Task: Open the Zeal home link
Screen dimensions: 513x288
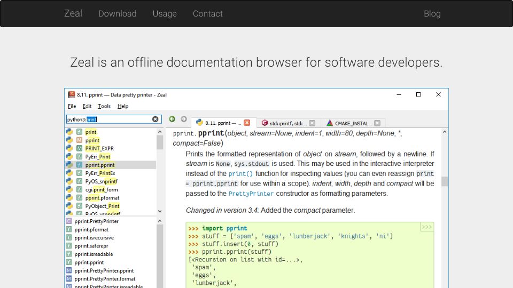Action: [73, 13]
